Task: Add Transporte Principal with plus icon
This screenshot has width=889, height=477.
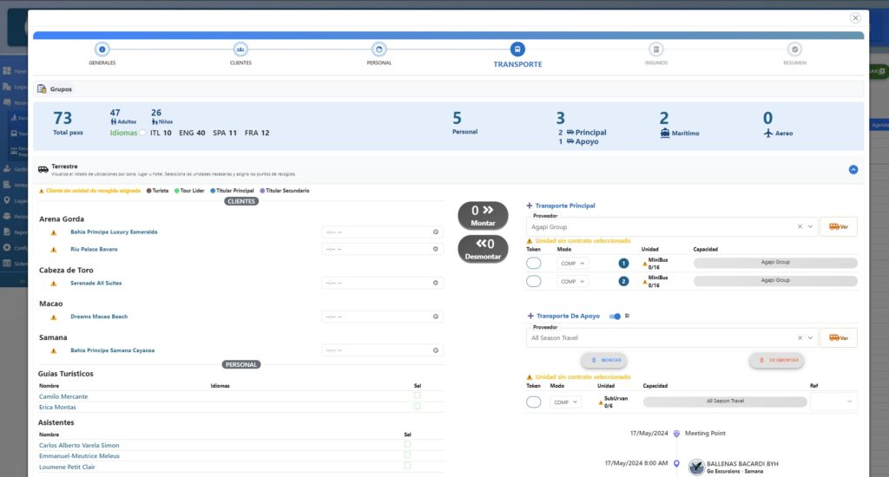Action: 530,206
